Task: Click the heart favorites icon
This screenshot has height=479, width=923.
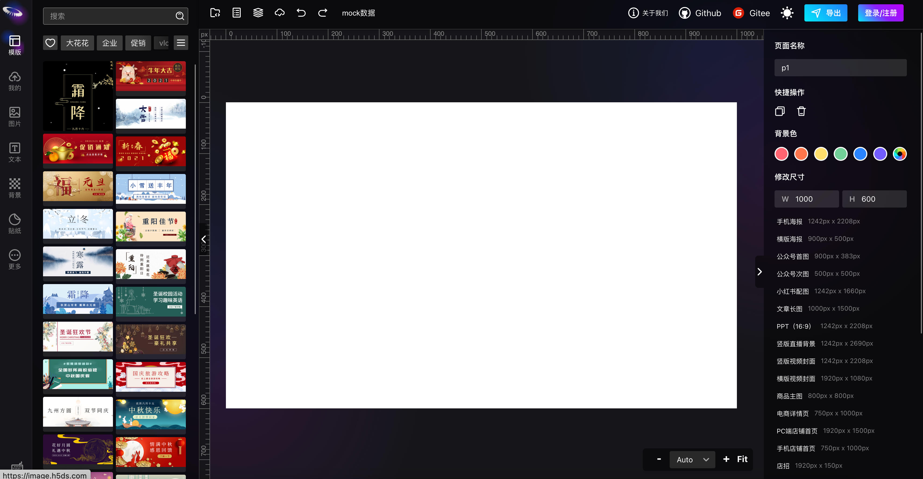Action: [50, 43]
